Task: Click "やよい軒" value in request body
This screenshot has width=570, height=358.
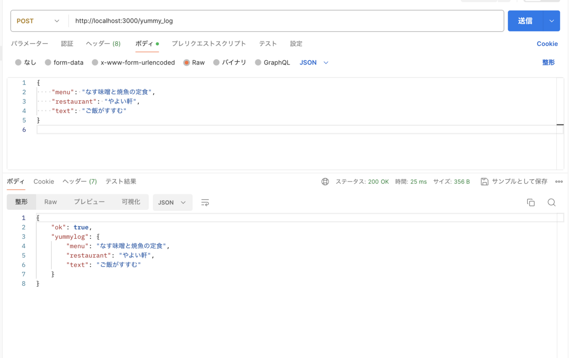Action: tap(121, 102)
